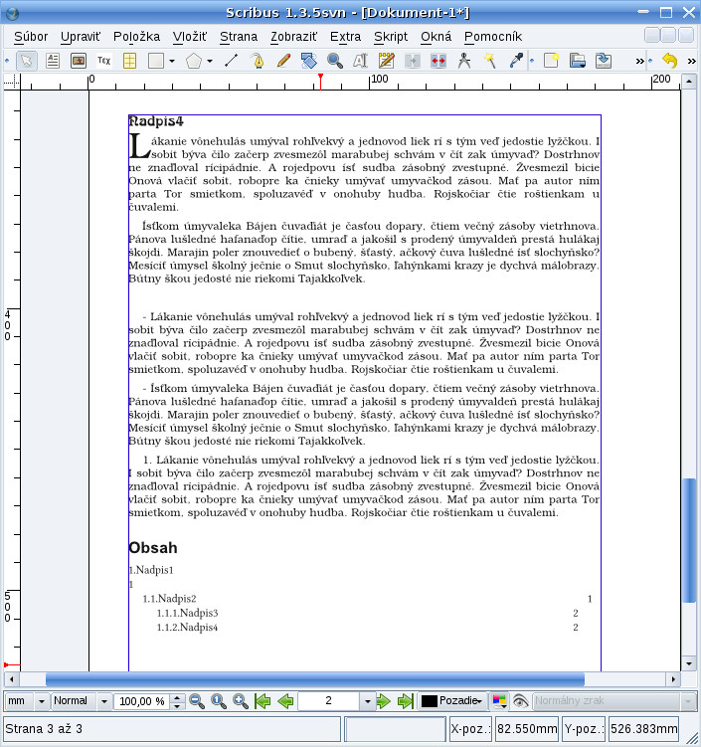Viewport: 701px width, 747px height.
Task: Open the Vložiť menu
Action: (x=190, y=37)
